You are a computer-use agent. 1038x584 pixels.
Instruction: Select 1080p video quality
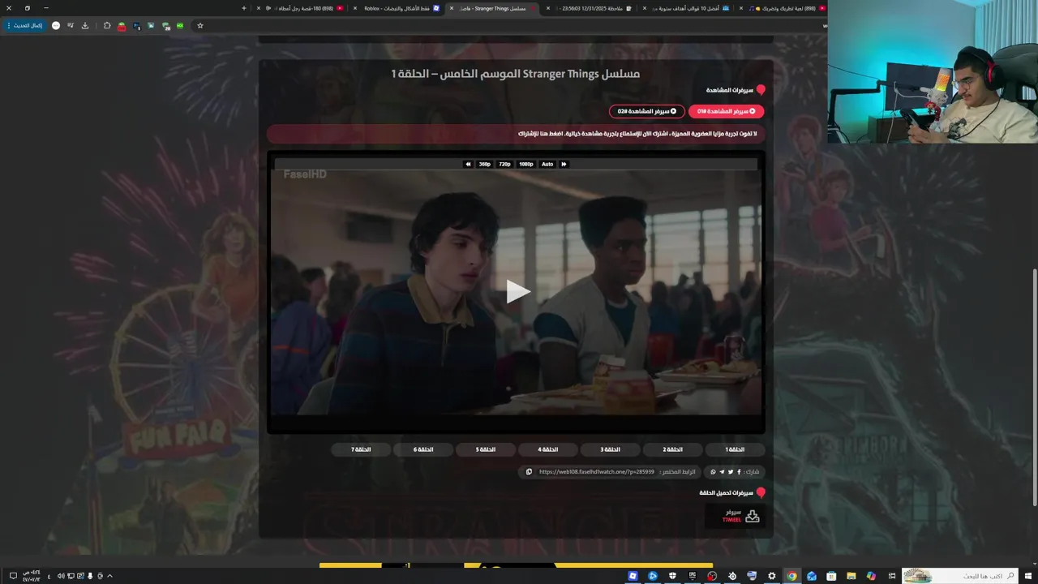[x=525, y=164]
